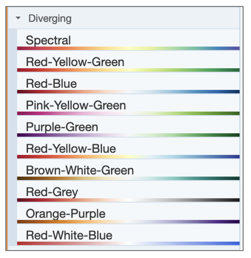Pick the Brown-White-Green palette
This screenshot has width=251, height=258.
pos(80,170)
